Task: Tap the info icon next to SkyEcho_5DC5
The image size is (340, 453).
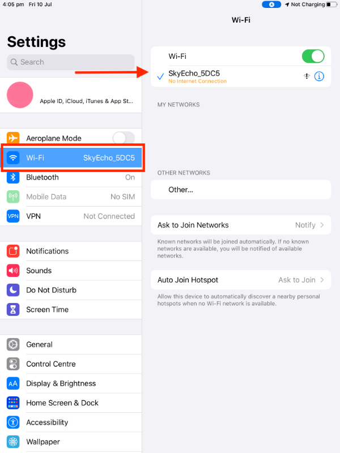Action: 319,76
